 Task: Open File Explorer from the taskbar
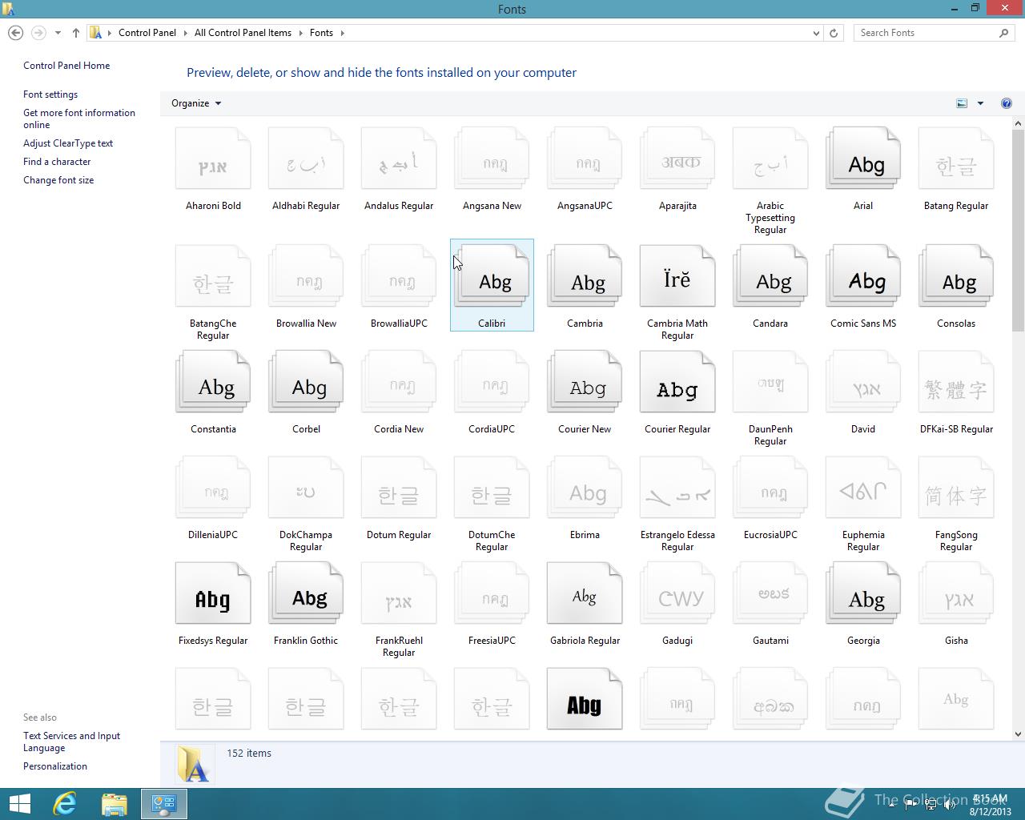coord(115,804)
